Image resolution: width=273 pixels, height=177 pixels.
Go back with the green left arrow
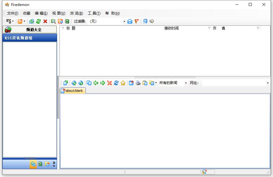coord(96,83)
